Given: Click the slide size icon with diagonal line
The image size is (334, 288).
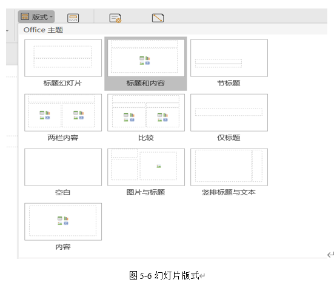Looking at the screenshot, I should (158, 18).
